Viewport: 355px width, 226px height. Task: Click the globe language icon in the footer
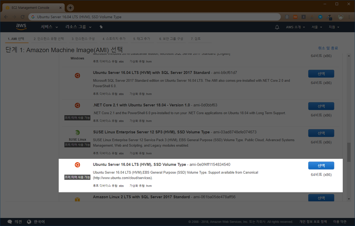click(29, 222)
